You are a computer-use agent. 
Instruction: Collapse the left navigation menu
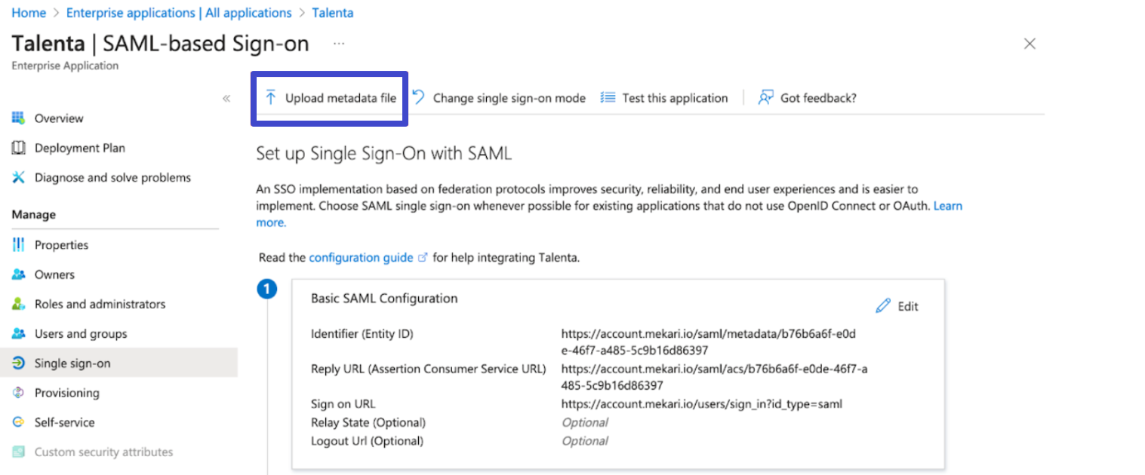click(x=226, y=98)
